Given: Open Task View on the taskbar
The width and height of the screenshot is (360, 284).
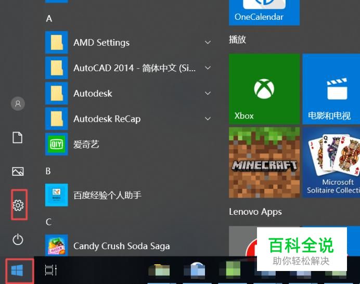Looking at the screenshot, I should click(51, 270).
